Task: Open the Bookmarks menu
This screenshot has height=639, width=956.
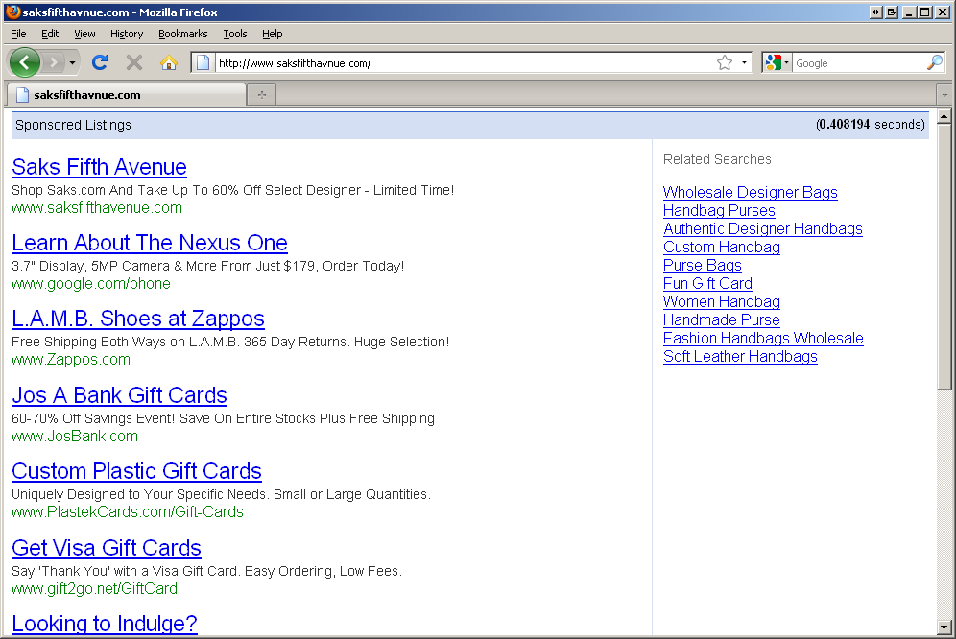Action: [183, 34]
